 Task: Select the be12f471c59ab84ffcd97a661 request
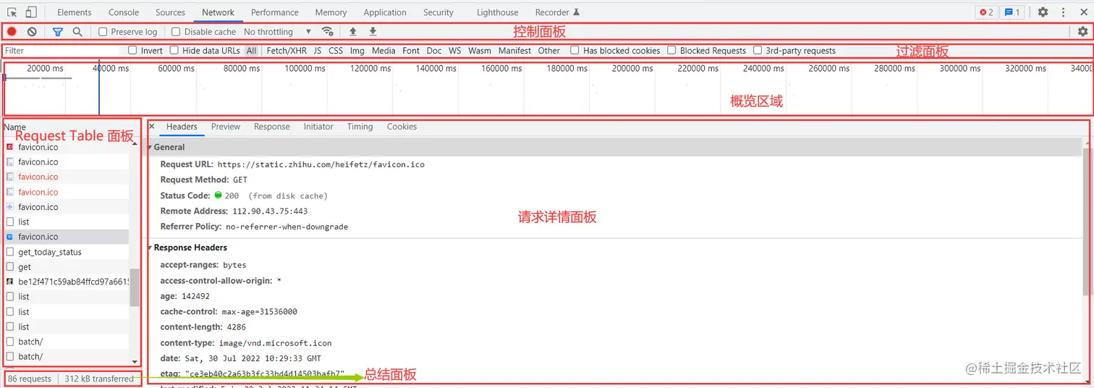pos(67,282)
